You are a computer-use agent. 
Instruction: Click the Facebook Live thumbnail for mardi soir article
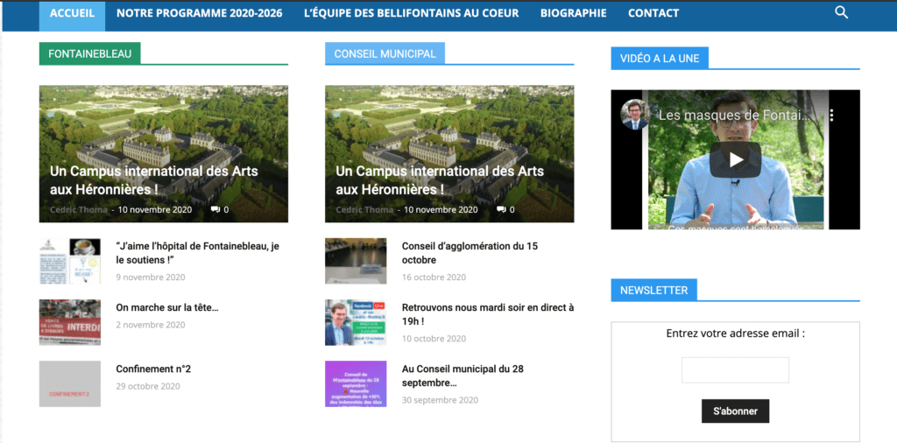[x=356, y=322]
